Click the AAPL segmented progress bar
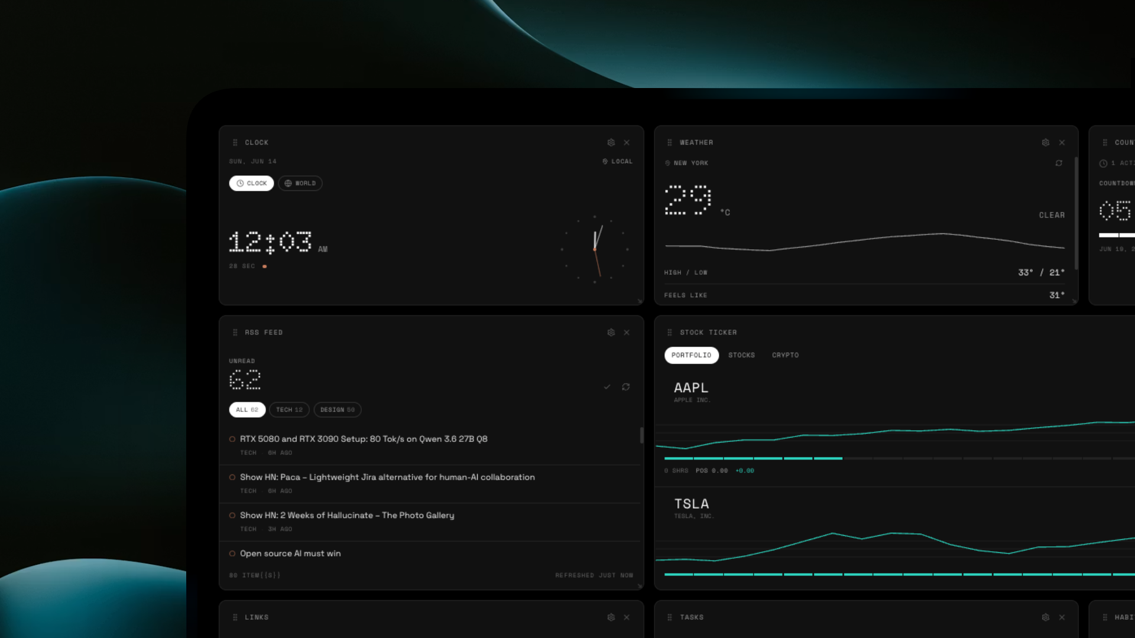The image size is (1135, 638). (899, 458)
